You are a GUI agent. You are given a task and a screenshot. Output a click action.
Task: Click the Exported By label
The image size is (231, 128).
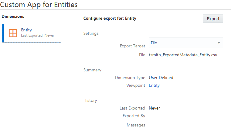[x=134, y=116]
